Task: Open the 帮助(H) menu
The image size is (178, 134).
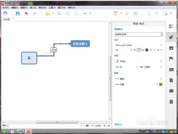Action: click(72, 7)
